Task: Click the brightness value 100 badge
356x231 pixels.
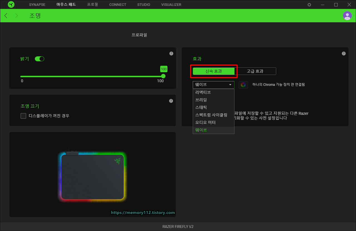Action: point(164,69)
